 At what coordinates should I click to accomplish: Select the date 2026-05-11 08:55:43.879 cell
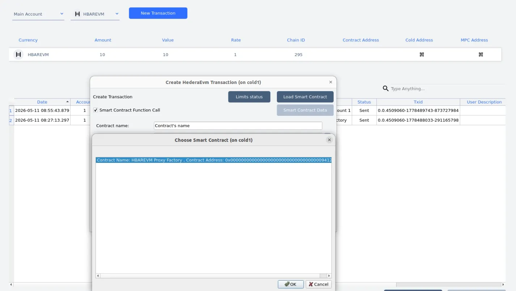[42, 110]
